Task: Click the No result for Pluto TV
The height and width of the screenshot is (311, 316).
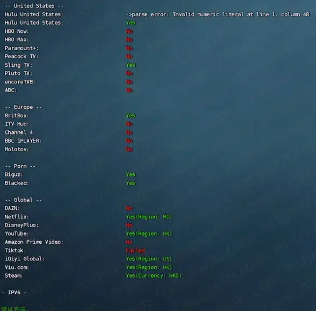Action: [130, 73]
